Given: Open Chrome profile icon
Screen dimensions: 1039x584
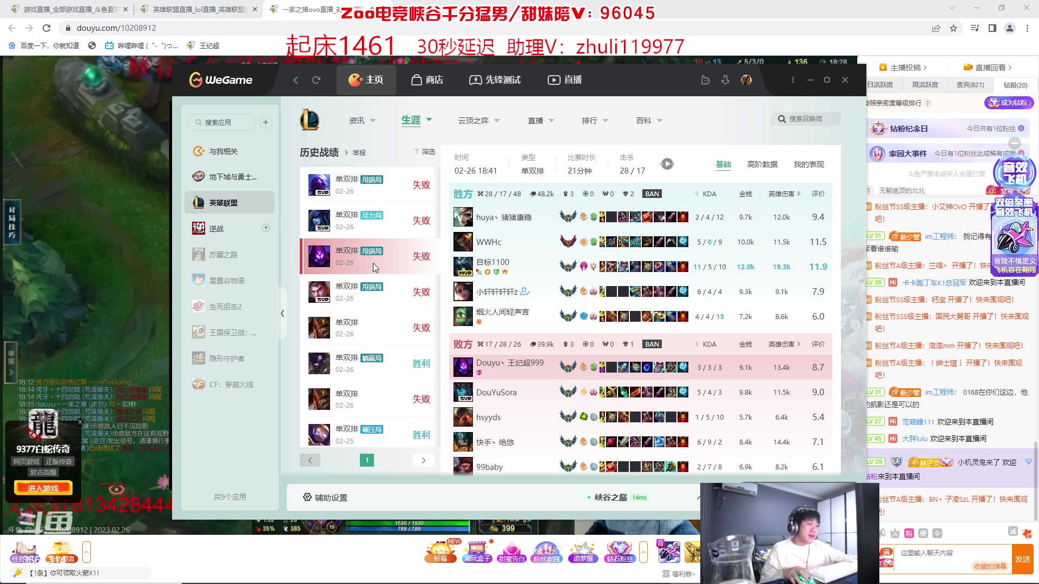Looking at the screenshot, I should [1009, 28].
